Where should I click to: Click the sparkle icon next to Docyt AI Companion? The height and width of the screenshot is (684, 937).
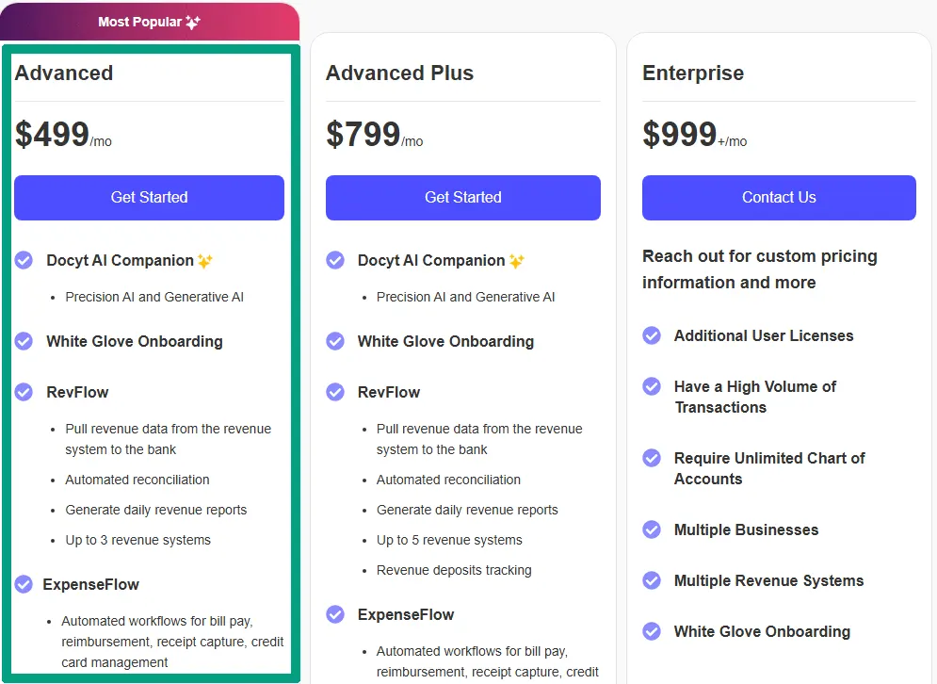tap(205, 260)
